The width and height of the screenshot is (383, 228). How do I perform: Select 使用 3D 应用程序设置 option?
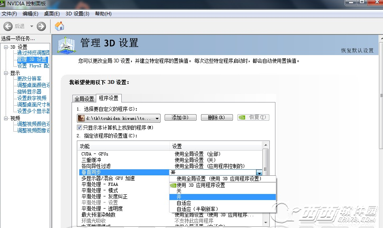pos(222,185)
